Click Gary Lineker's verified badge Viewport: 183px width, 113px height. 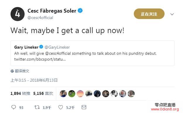click(x=41, y=47)
